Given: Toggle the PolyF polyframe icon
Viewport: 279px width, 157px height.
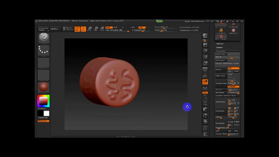Looking at the screenshot, I should (205, 128).
